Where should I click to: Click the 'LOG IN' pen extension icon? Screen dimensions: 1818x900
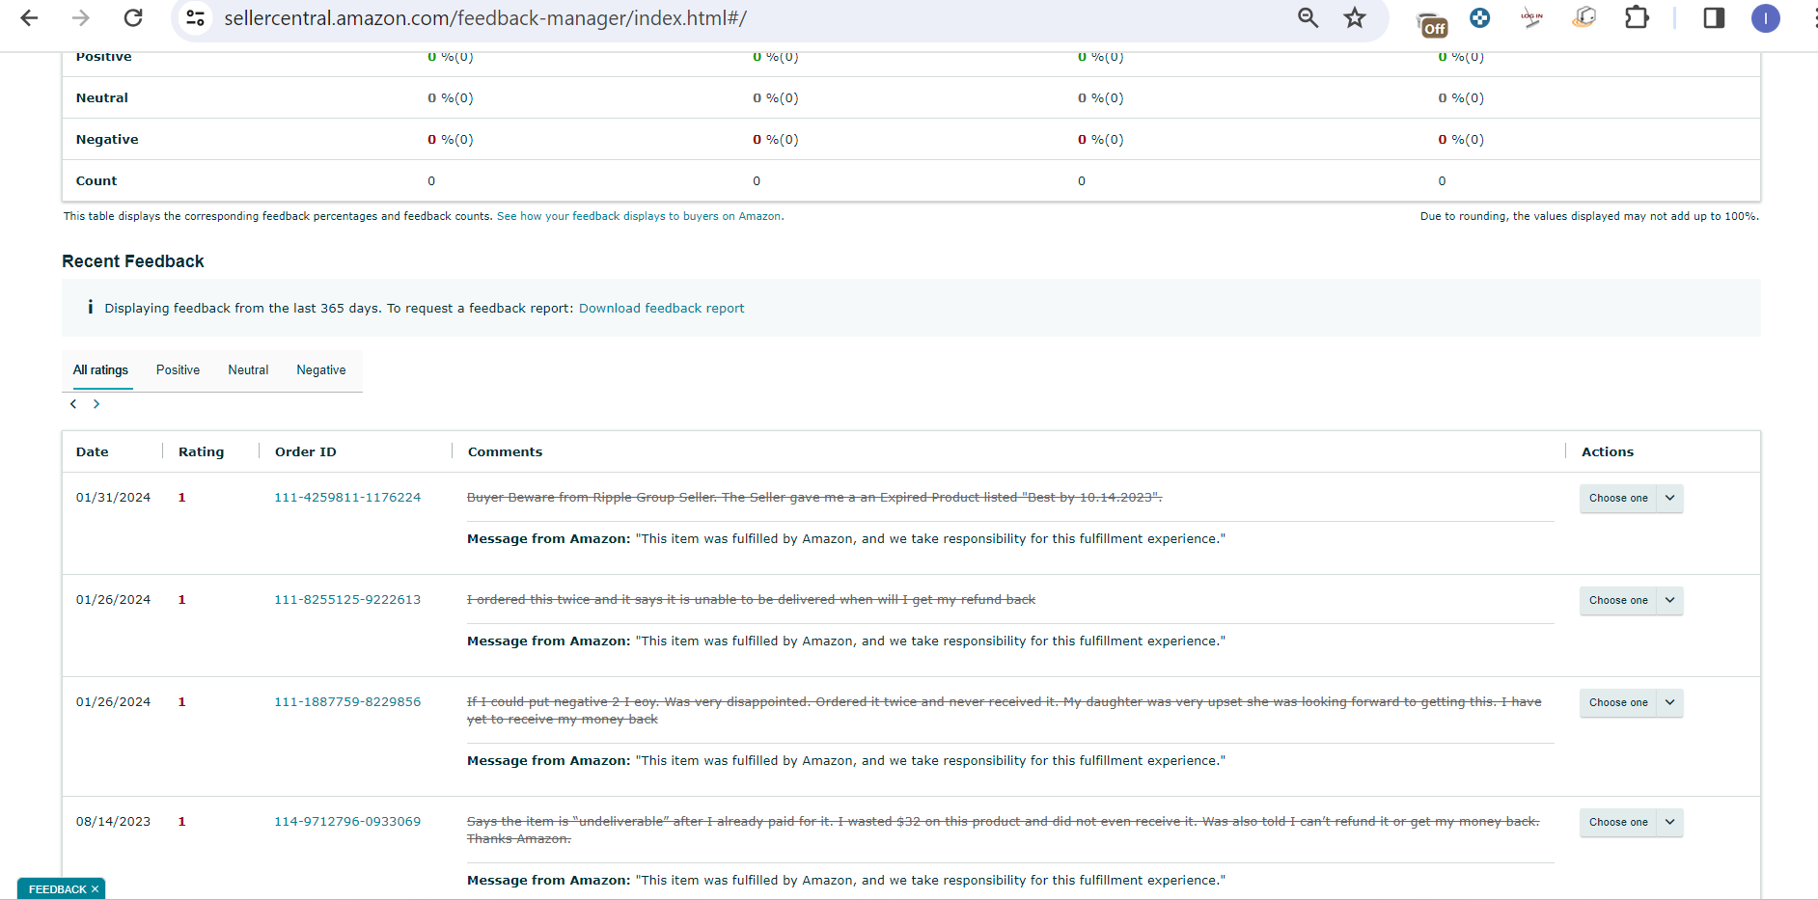1532,17
